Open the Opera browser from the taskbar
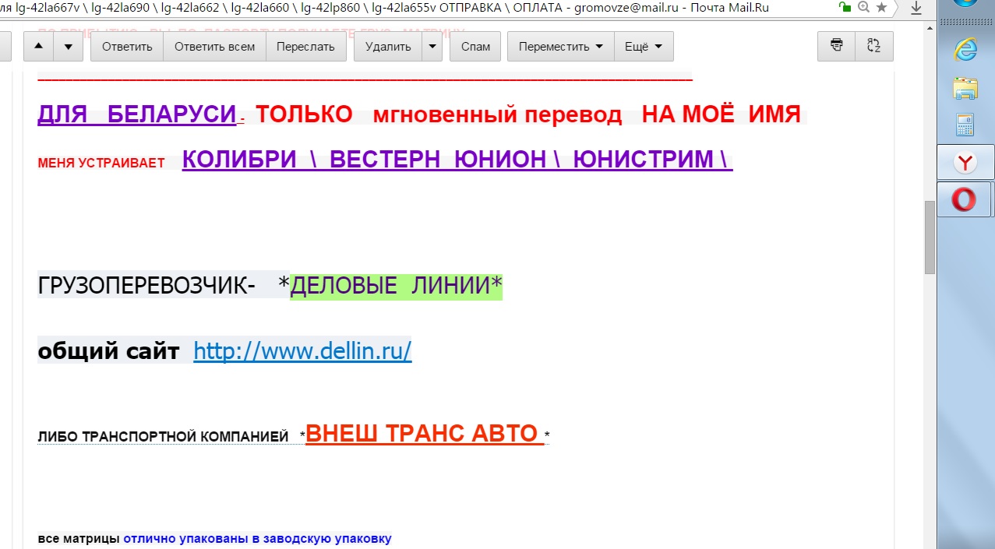Viewport: 995px width, 549px height. pyautogui.click(x=964, y=200)
